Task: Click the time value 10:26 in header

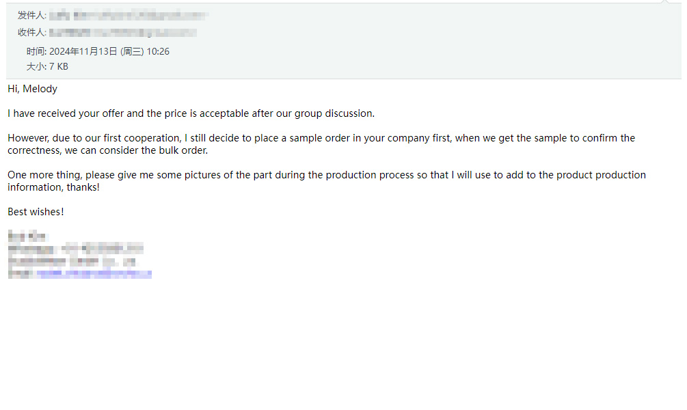Action: point(158,52)
